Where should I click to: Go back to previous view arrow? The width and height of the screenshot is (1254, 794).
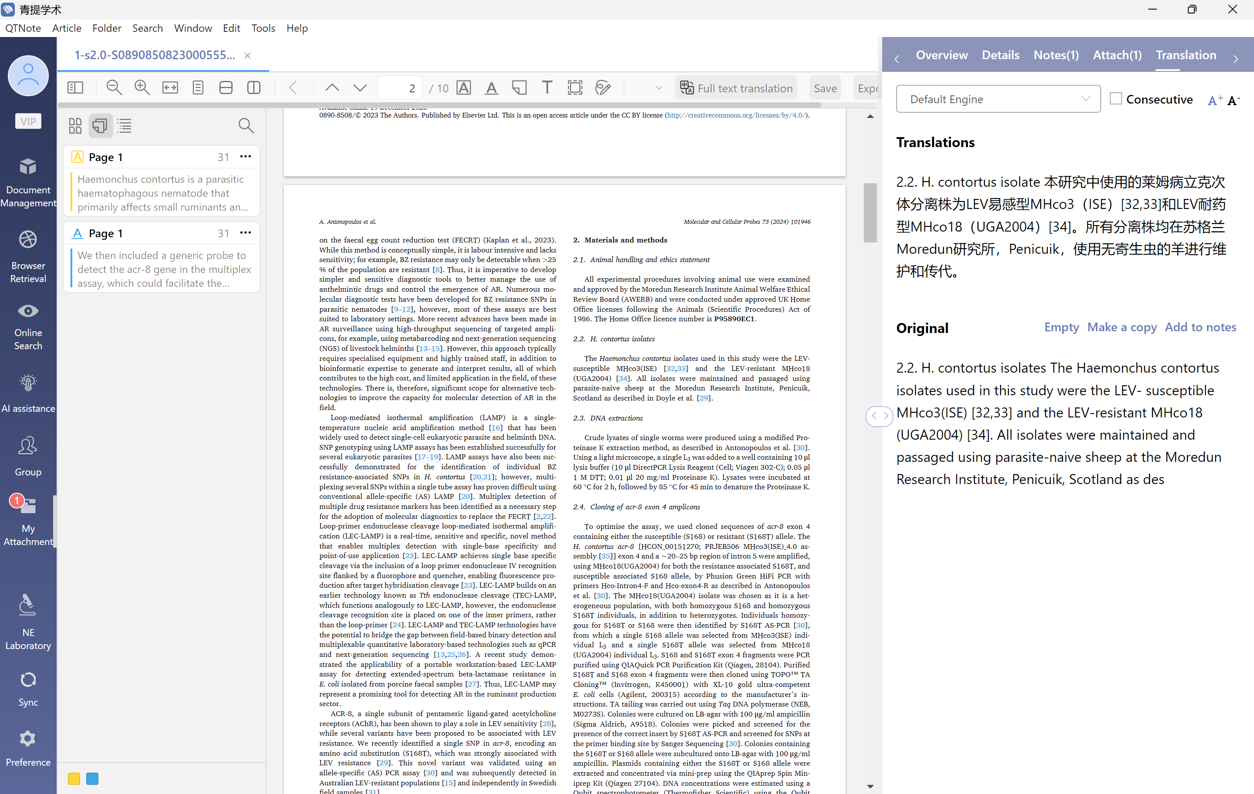tap(293, 88)
